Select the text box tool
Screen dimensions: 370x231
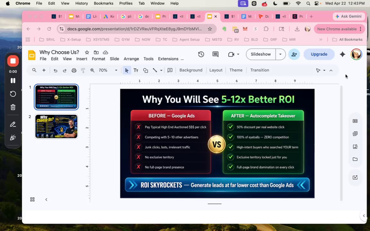pos(136,70)
